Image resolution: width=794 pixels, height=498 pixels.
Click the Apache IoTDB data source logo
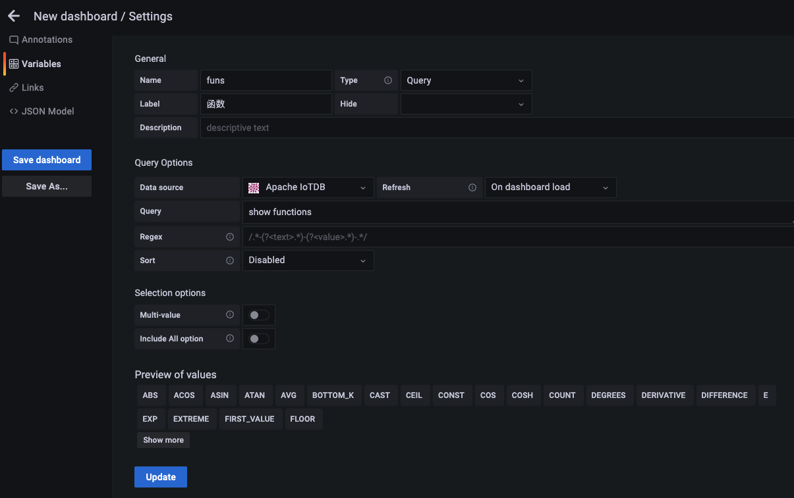(254, 187)
